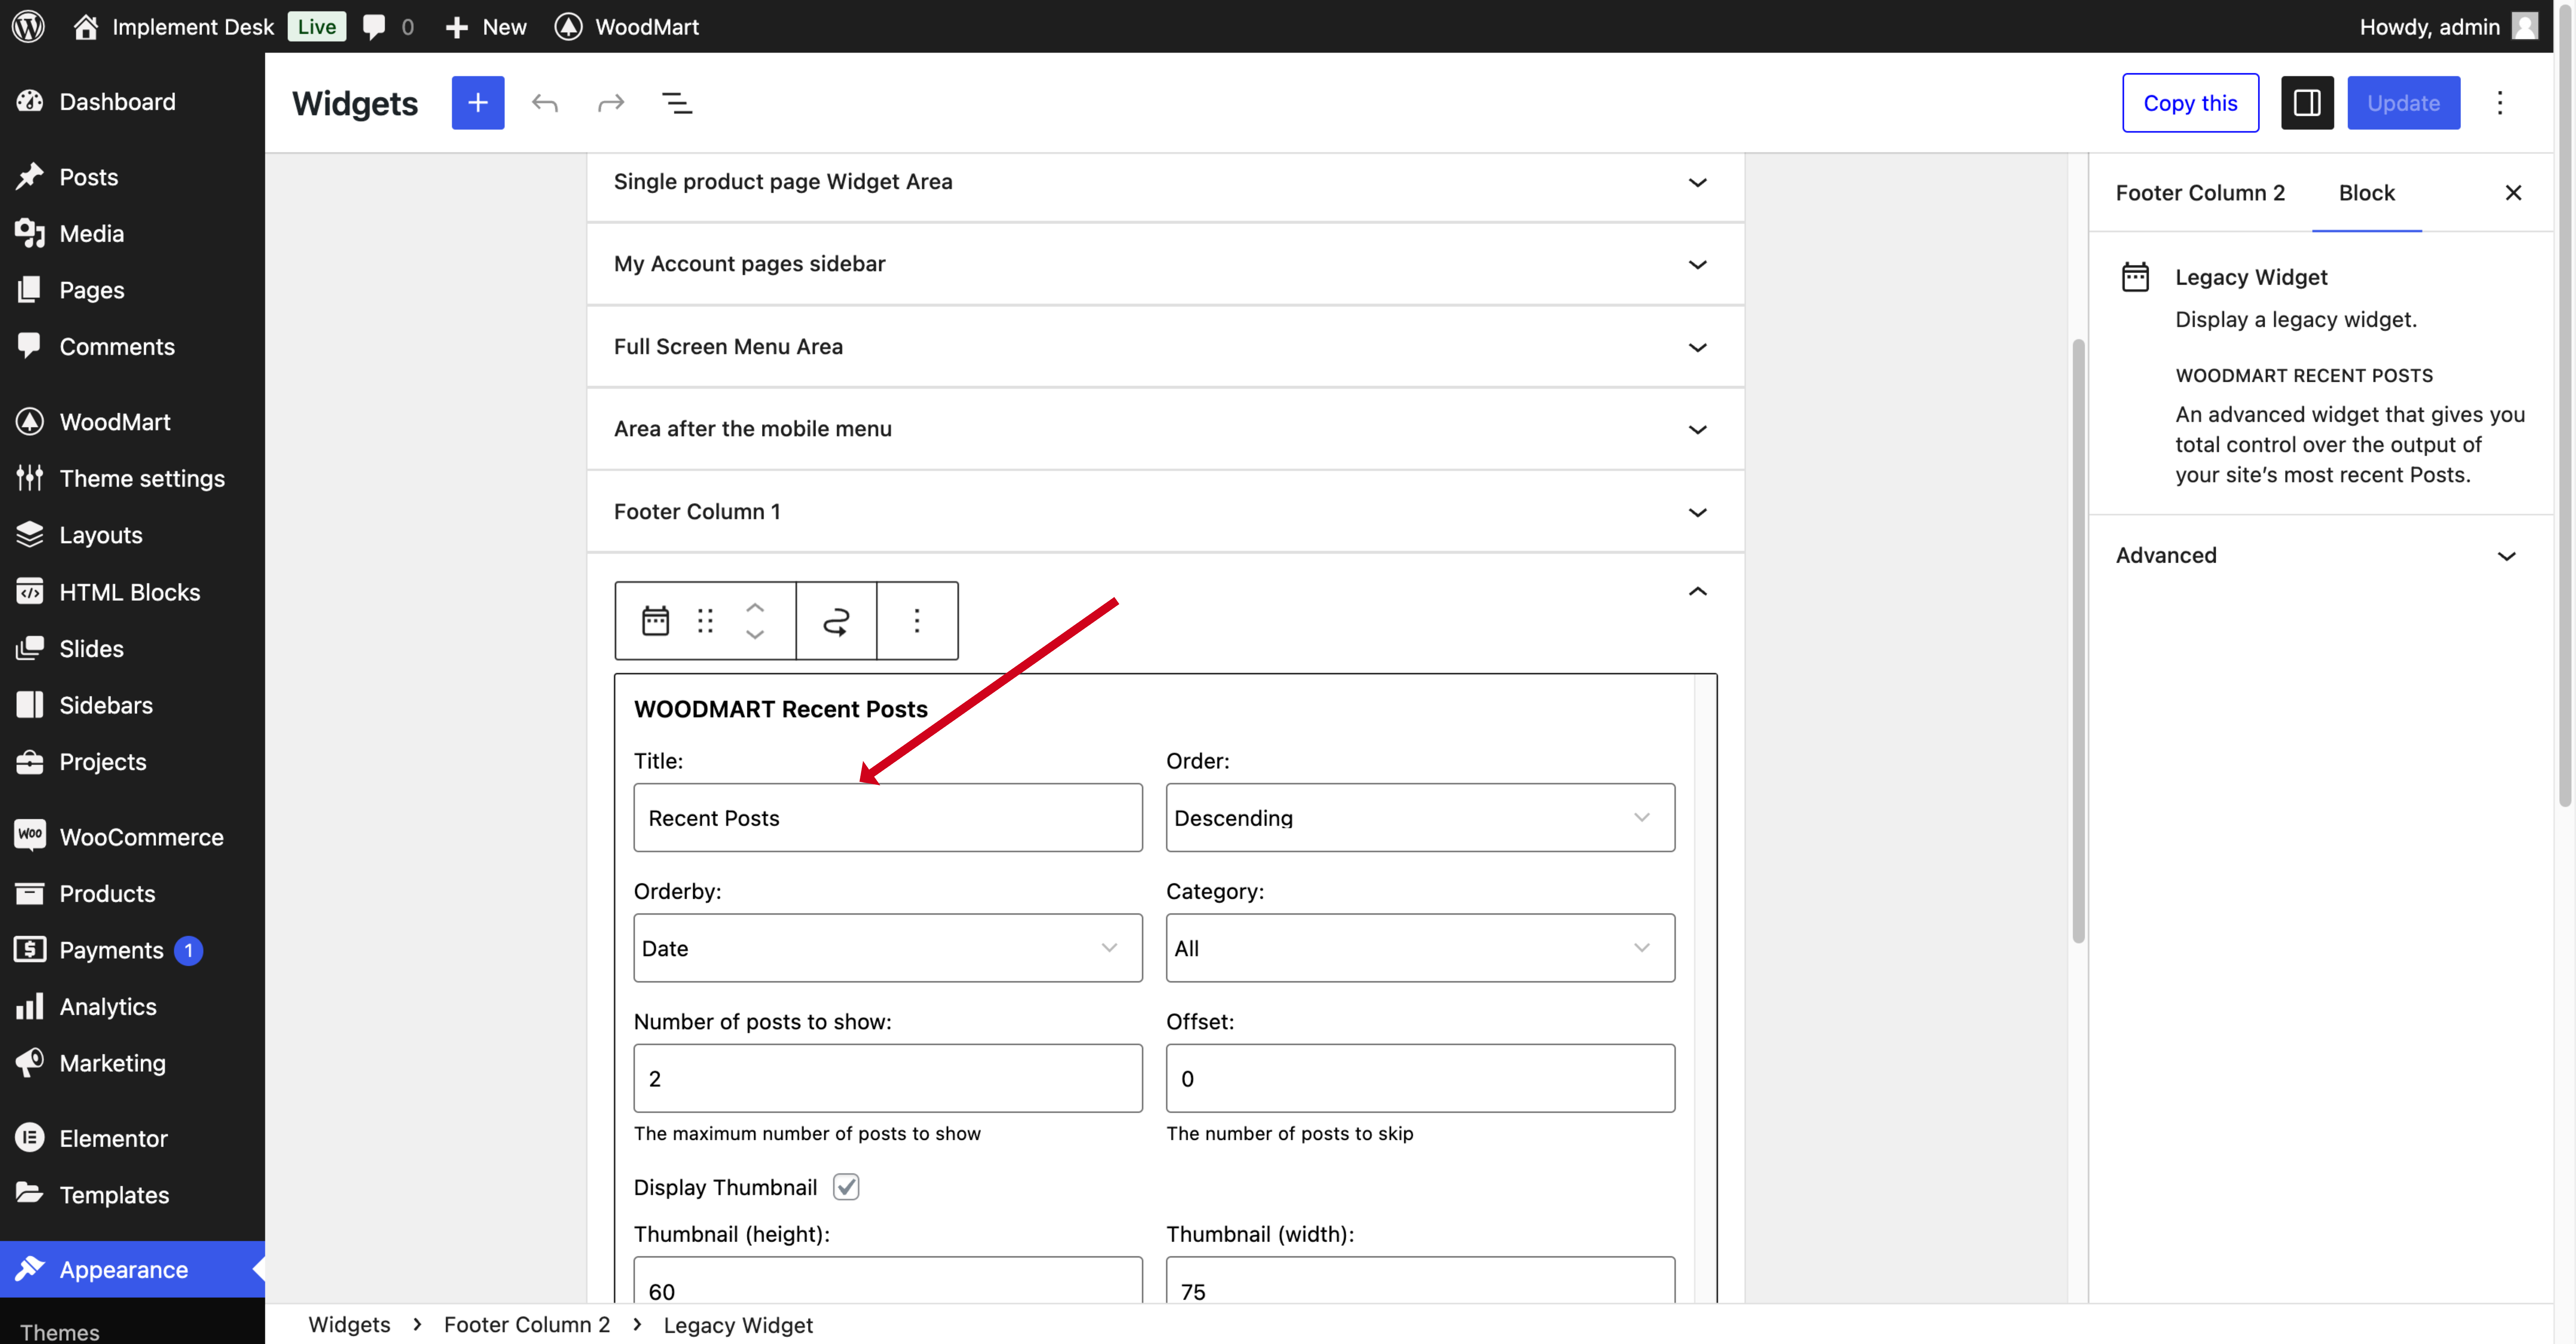Open the Order dropdown
Screen dimensions: 2576x1344
[1420, 818]
